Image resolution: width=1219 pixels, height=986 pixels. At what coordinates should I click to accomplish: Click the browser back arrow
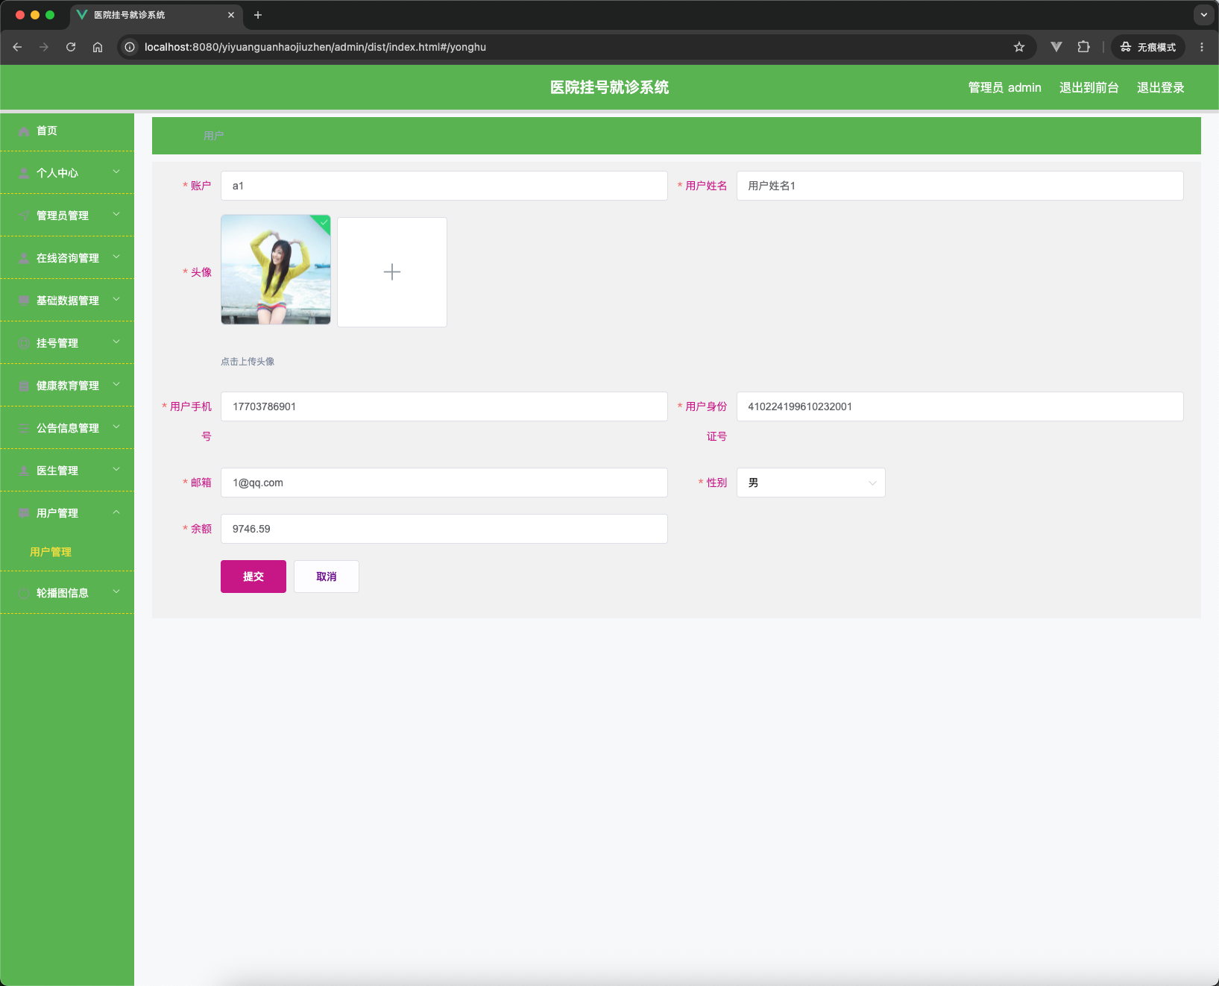click(x=17, y=47)
